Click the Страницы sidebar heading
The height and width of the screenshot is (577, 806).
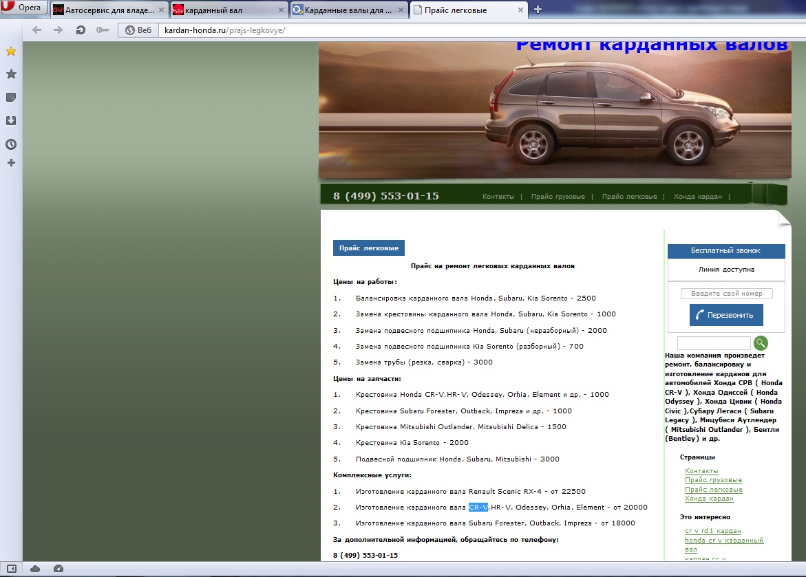tap(697, 457)
